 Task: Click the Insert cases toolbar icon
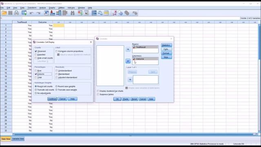click(x=80, y=13)
